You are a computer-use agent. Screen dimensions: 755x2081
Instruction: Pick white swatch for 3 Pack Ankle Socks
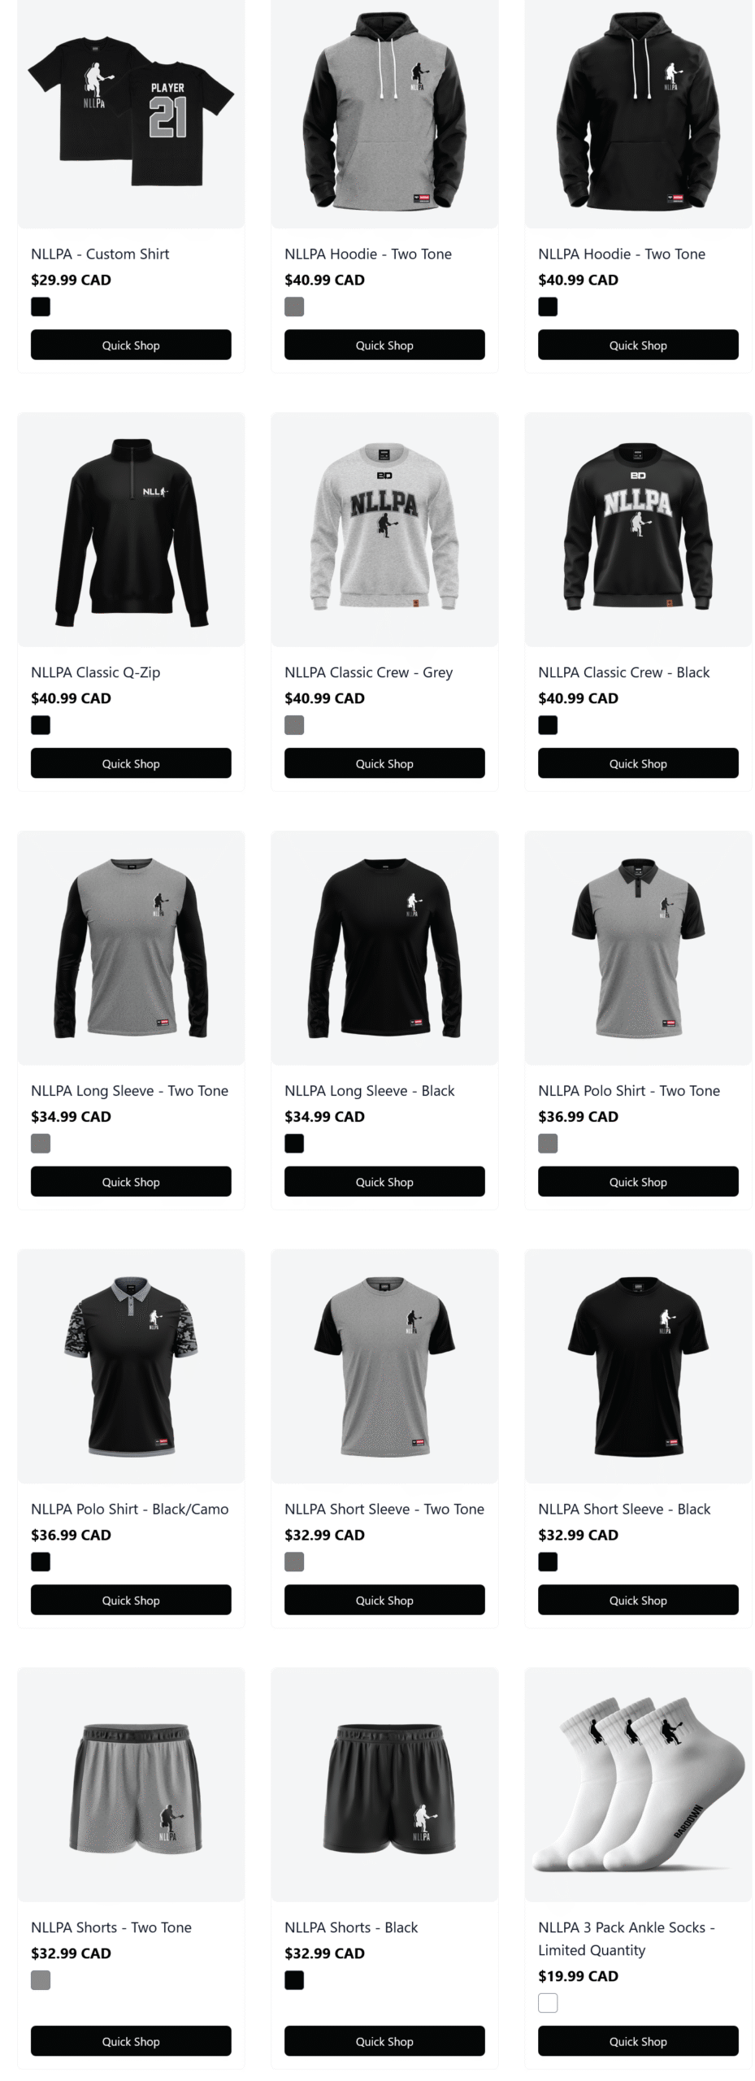click(x=548, y=2003)
